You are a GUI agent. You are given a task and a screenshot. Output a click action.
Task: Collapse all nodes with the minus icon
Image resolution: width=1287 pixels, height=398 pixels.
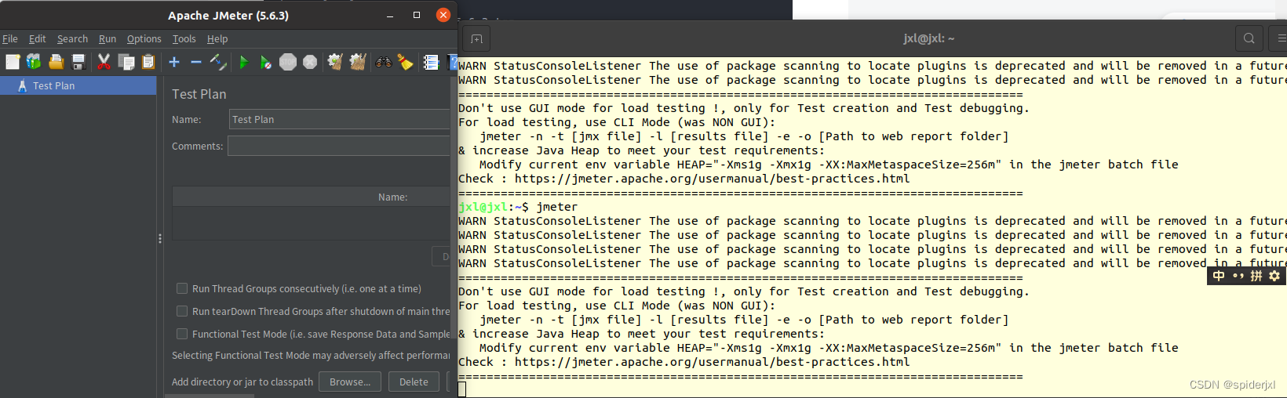[x=196, y=62]
